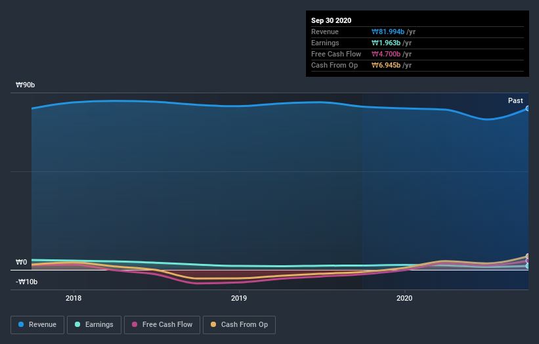The image size is (539, 344).
Task: Click the ₩0 y-axis label
Action: tap(21, 262)
